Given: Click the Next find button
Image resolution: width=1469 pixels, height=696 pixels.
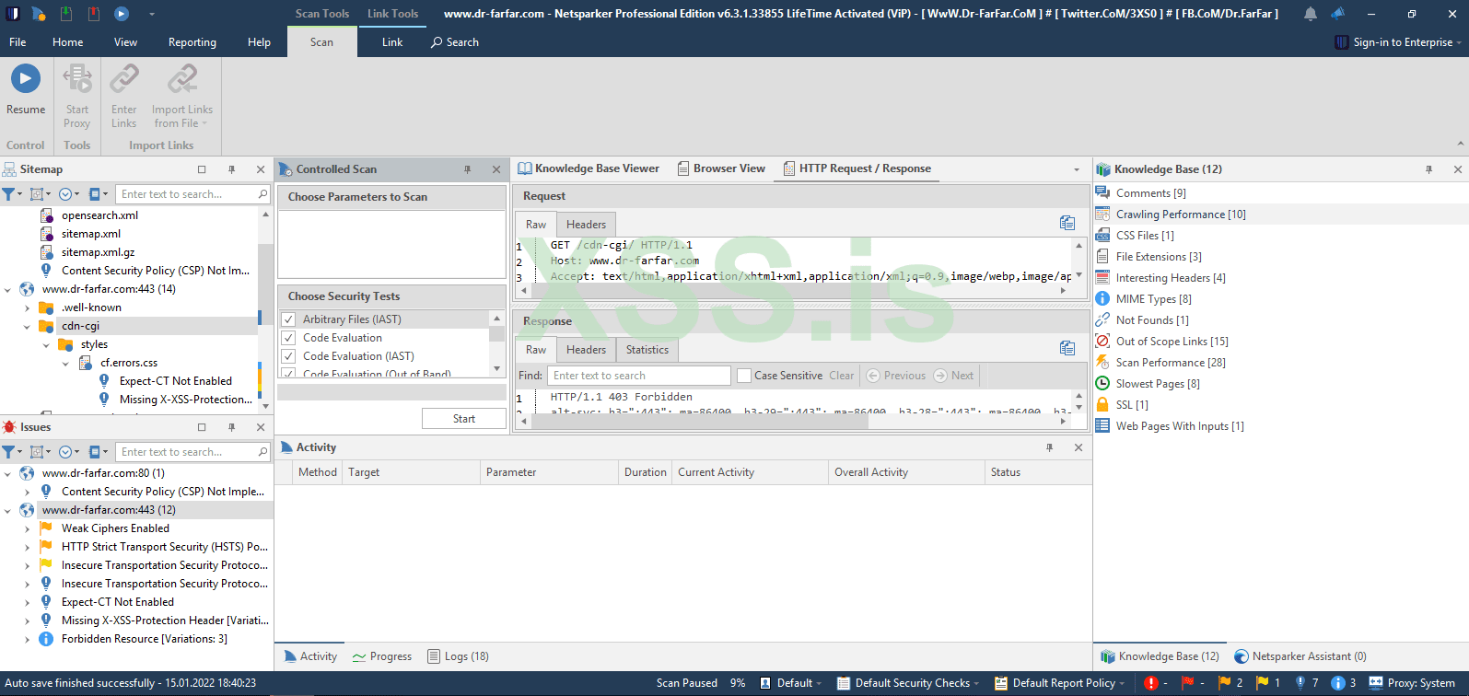Looking at the screenshot, I should coord(954,376).
